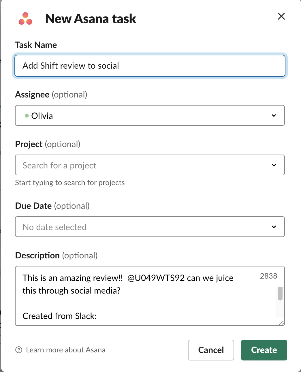Viewport: 301px width, 372px height.
Task: Click the Task Name label
Action: (36, 45)
